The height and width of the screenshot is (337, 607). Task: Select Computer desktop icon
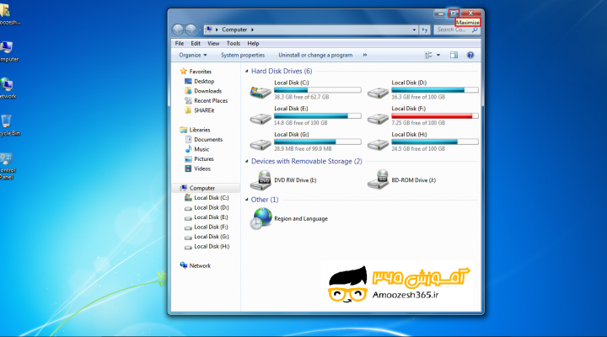(7, 51)
